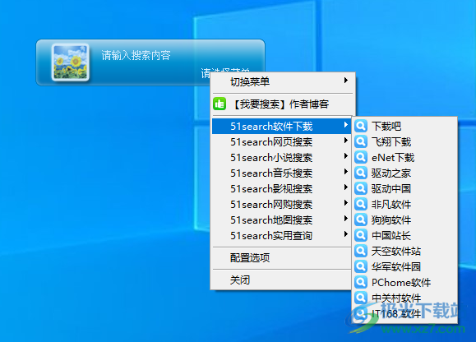Choose 驱动中国 from the submenu
This screenshot has height=342, width=476.
coord(404,188)
